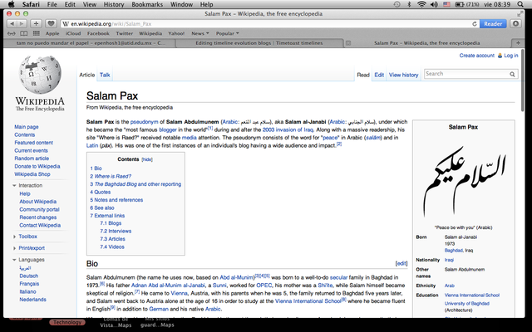532x332 pixels.
Task: Jump to 7.2 Interviews contents entry
Action: (116, 231)
